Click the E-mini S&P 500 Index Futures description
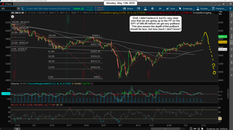This screenshot has height=130, width=233. pyautogui.click(x=48, y=9)
